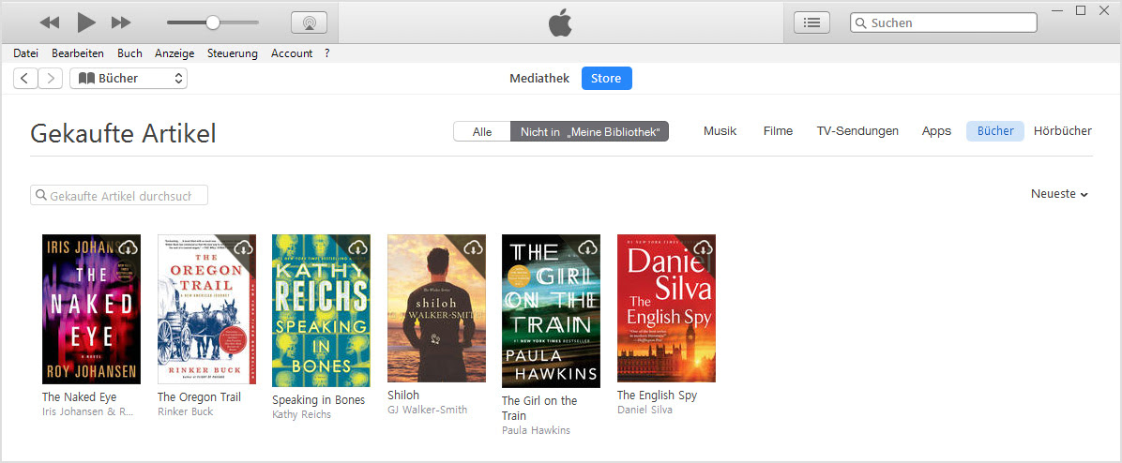Start playback with the play button
This screenshot has height=463, width=1122.
coord(86,22)
